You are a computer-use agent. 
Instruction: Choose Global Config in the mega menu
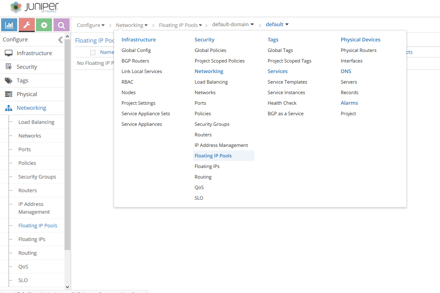(x=136, y=50)
